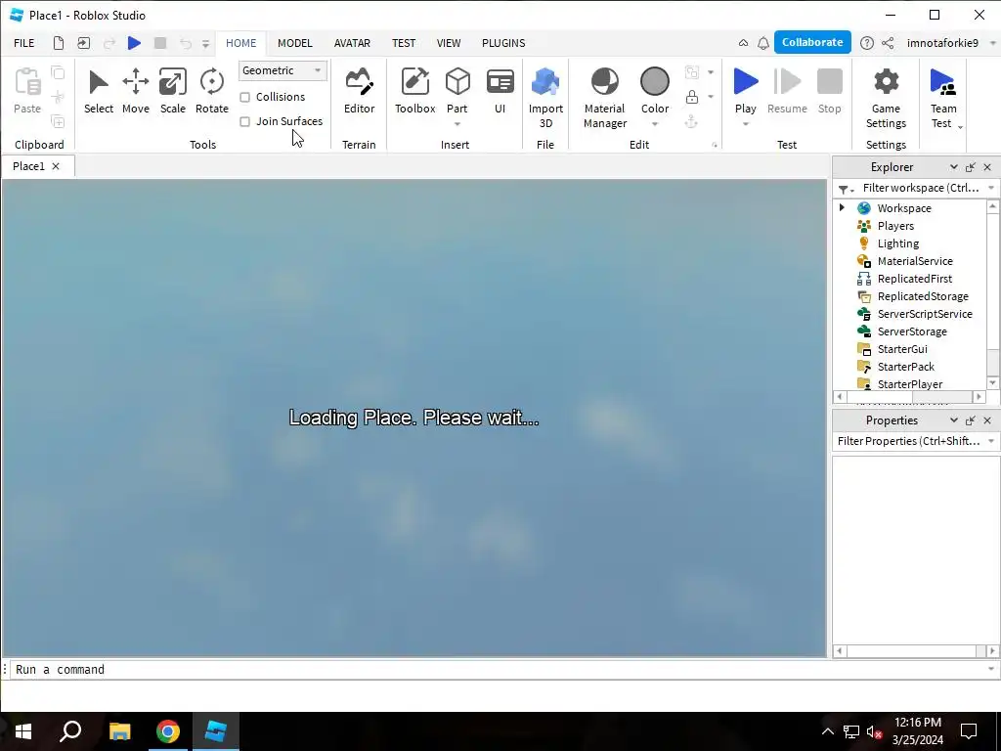Activate the Move tool
This screenshot has height=751, width=1001.
tap(135, 91)
